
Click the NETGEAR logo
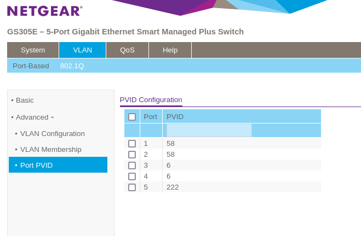pos(44,11)
